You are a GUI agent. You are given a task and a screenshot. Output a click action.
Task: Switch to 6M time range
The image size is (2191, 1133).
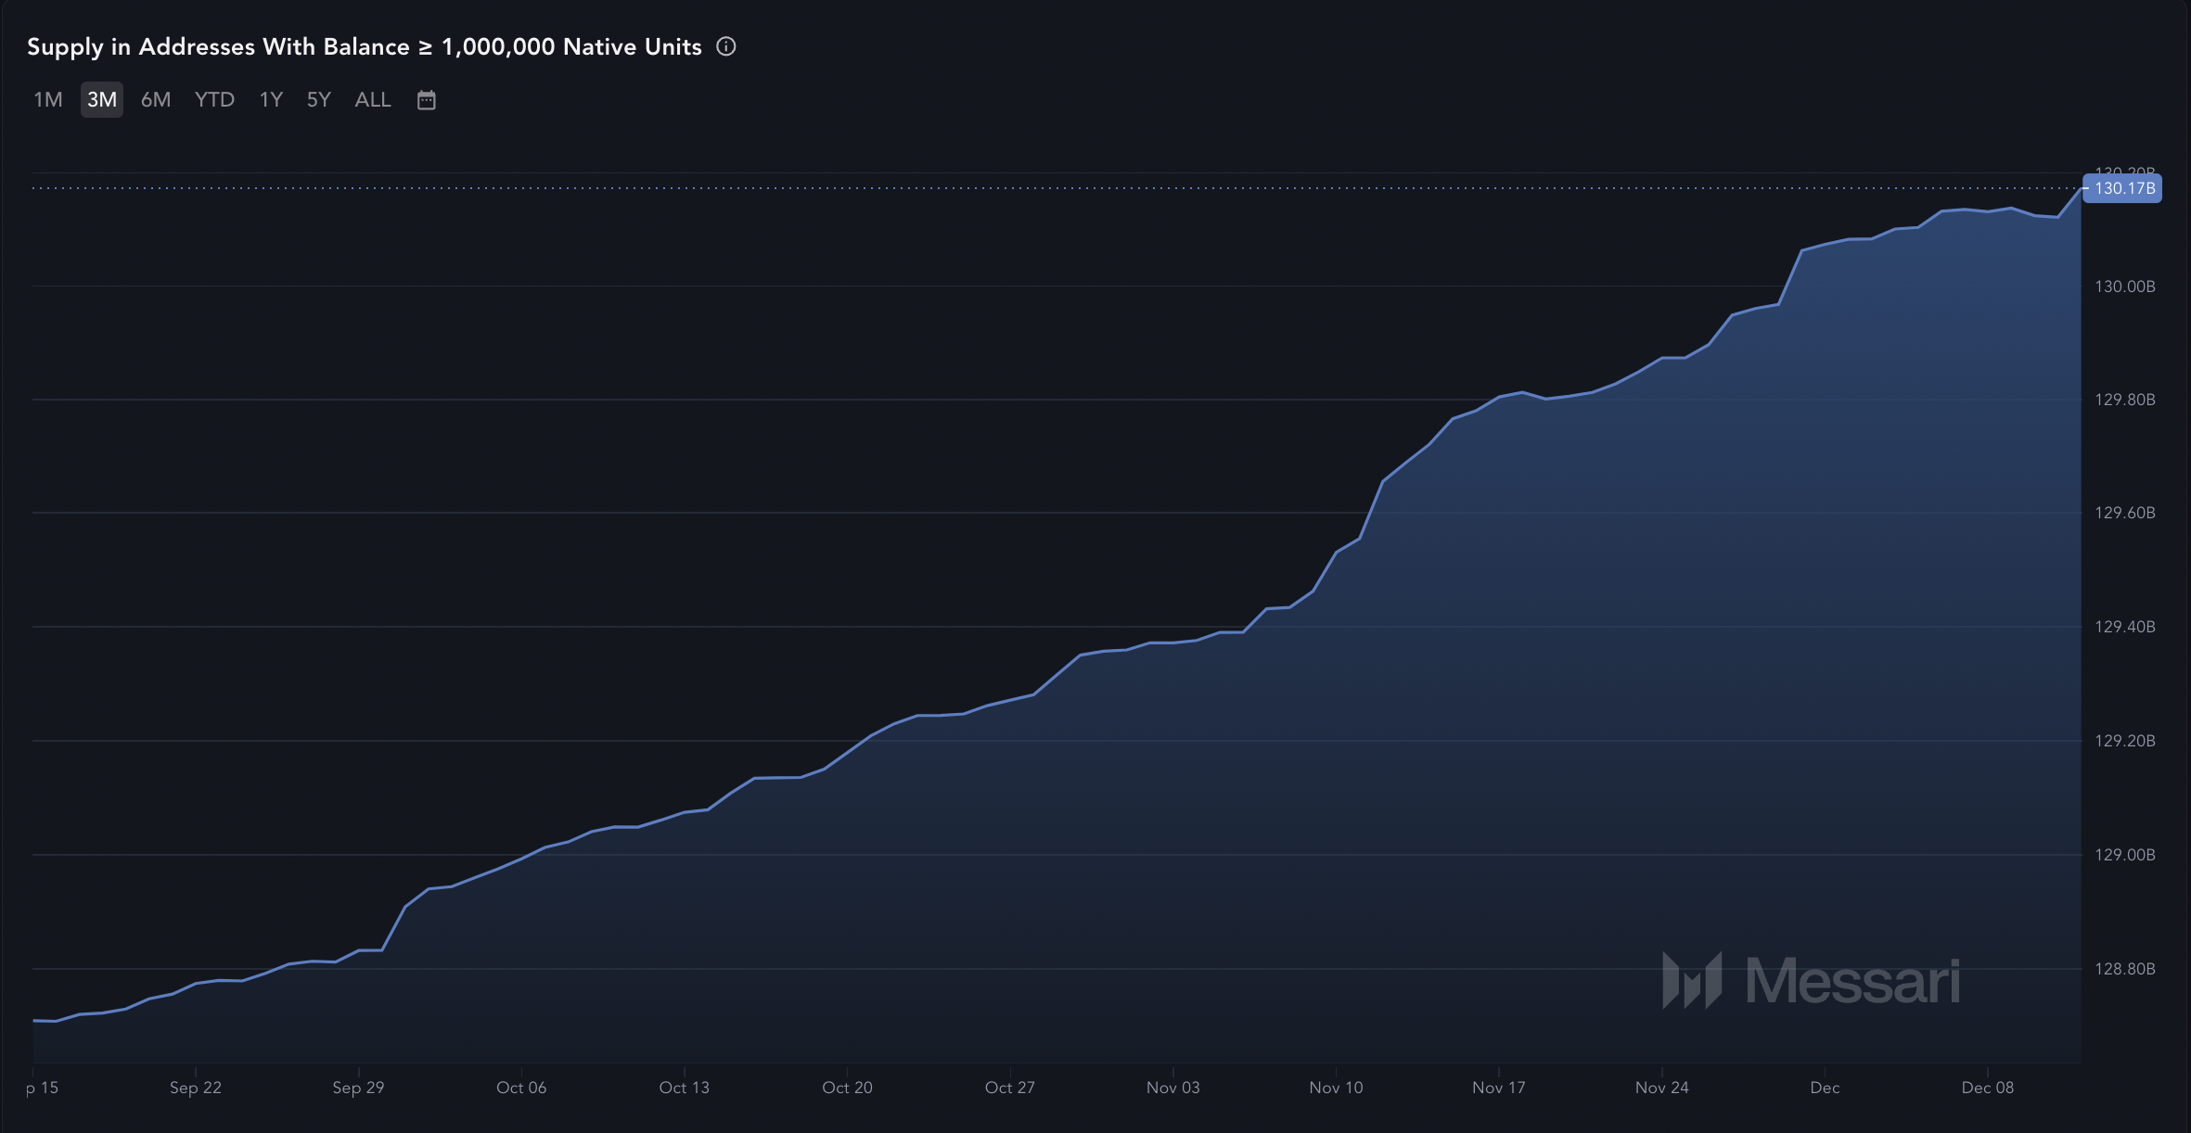(156, 100)
